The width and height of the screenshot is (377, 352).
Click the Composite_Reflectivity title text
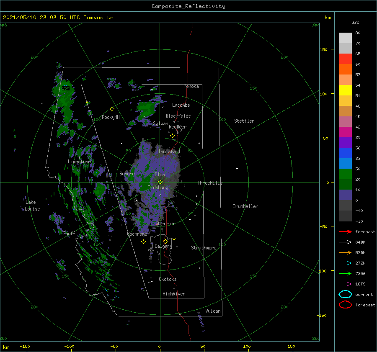click(x=188, y=6)
